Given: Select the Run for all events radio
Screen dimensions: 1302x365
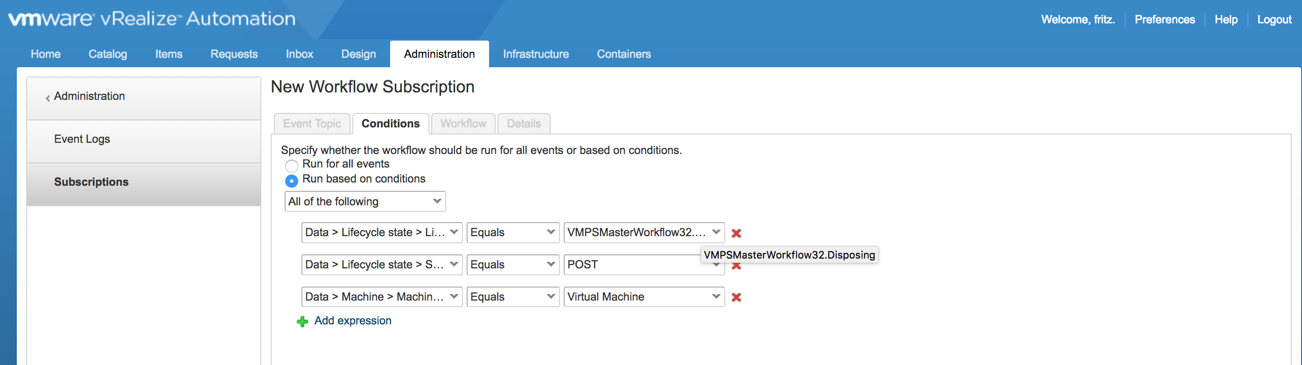Looking at the screenshot, I should (x=292, y=166).
